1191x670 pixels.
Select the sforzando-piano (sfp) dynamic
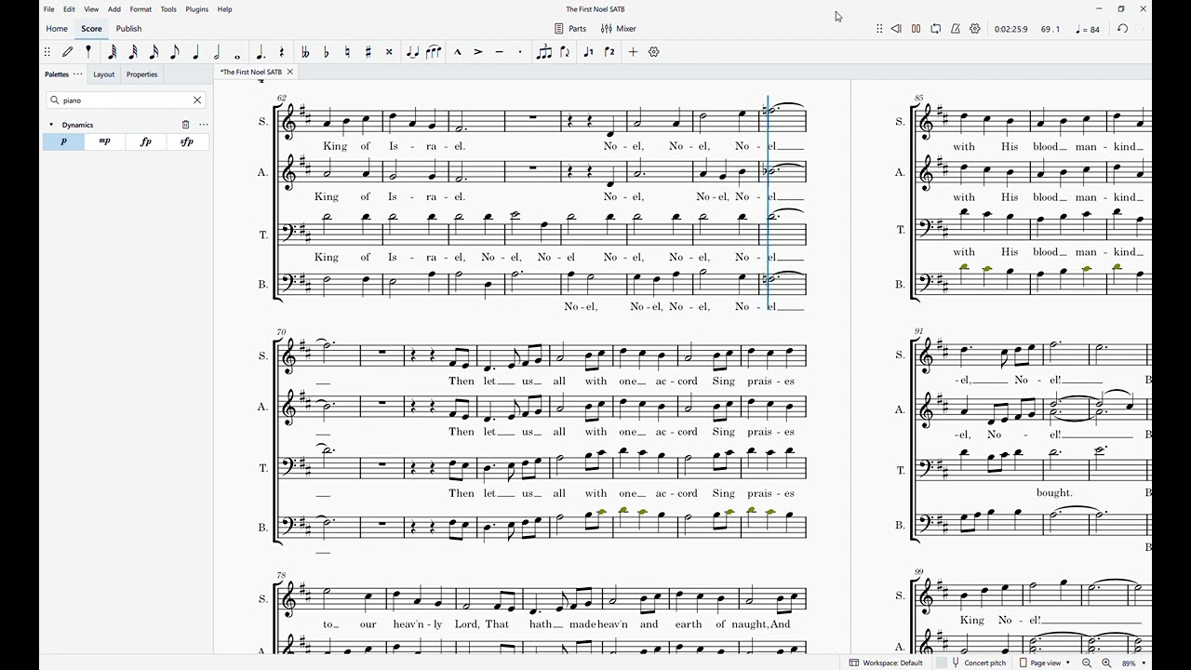click(187, 141)
